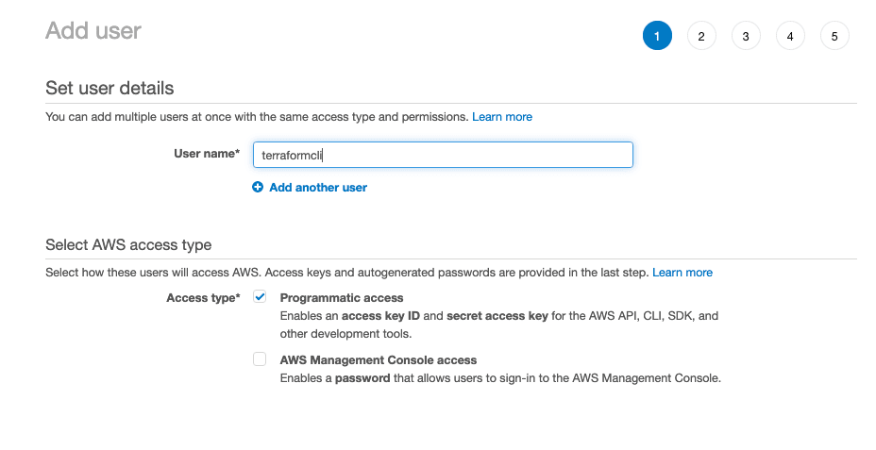Screen dimensions: 876x450
Task: Open Learn more link about access keys
Action: pos(682,273)
